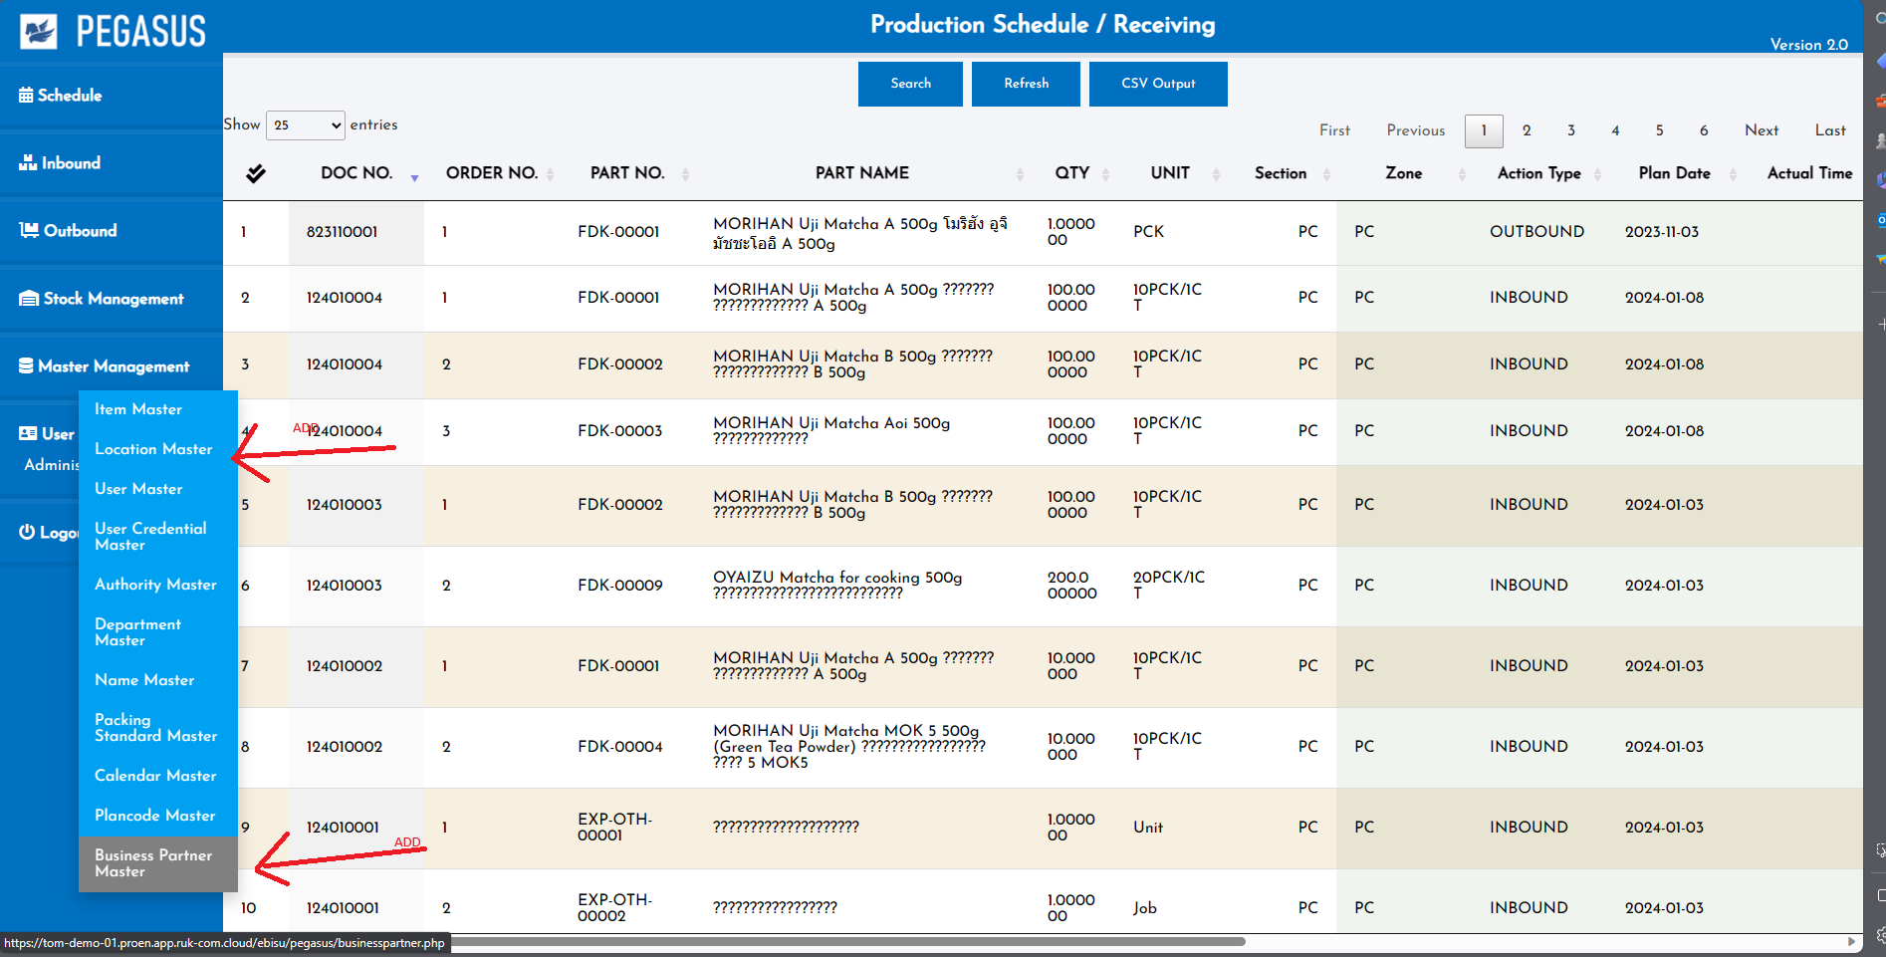
Task: Click the horizontal scrollbar at bottom
Action: (x=846, y=941)
